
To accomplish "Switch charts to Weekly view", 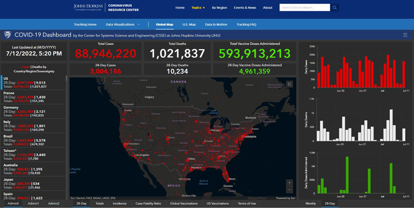I will [310, 204].
